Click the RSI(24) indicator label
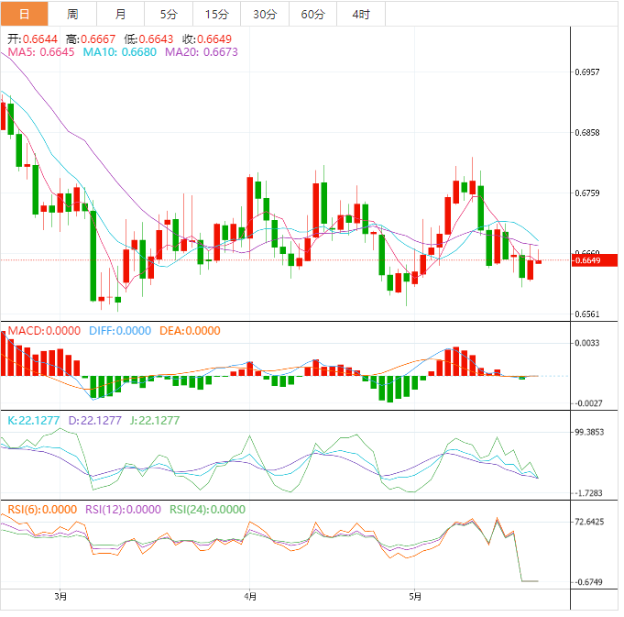This screenshot has height=617, width=624. 206,510
